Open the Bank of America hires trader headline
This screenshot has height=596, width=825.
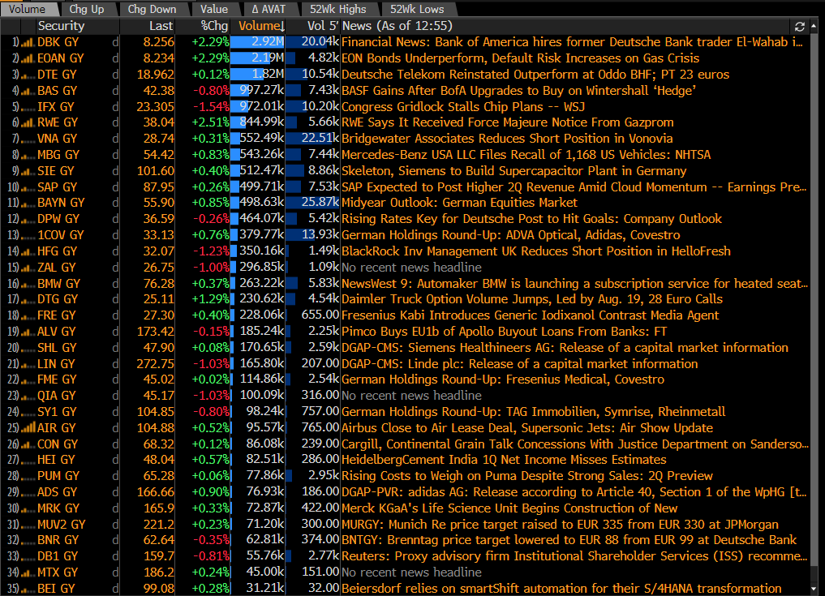[573, 42]
